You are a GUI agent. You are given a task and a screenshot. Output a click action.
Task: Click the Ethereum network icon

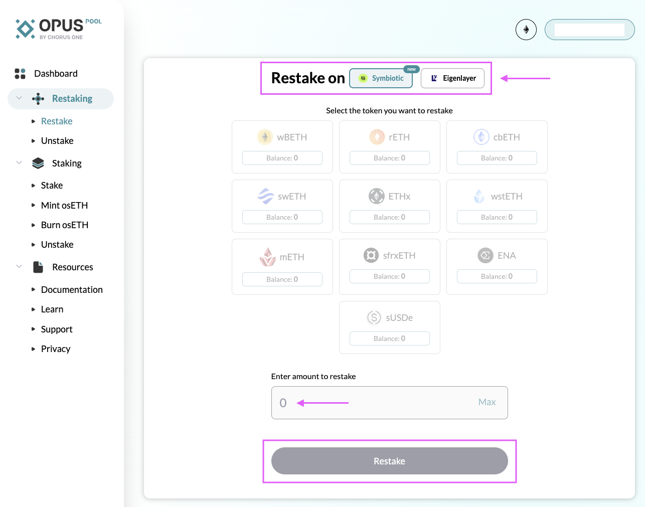[526, 30]
